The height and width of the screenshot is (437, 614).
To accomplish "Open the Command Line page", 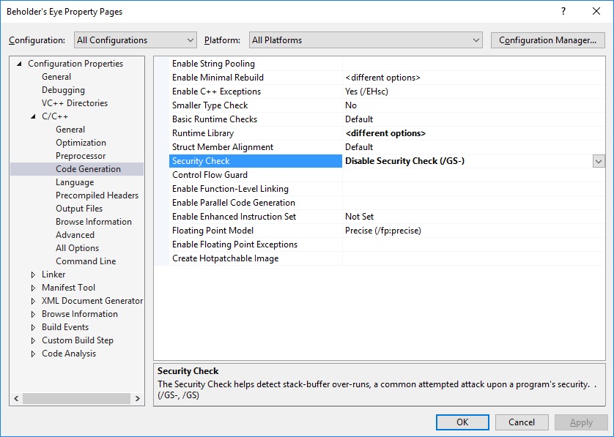I will 86,261.
